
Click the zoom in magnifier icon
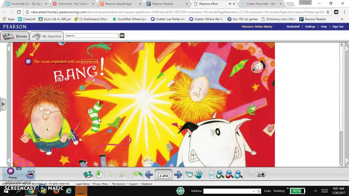(x=220, y=174)
